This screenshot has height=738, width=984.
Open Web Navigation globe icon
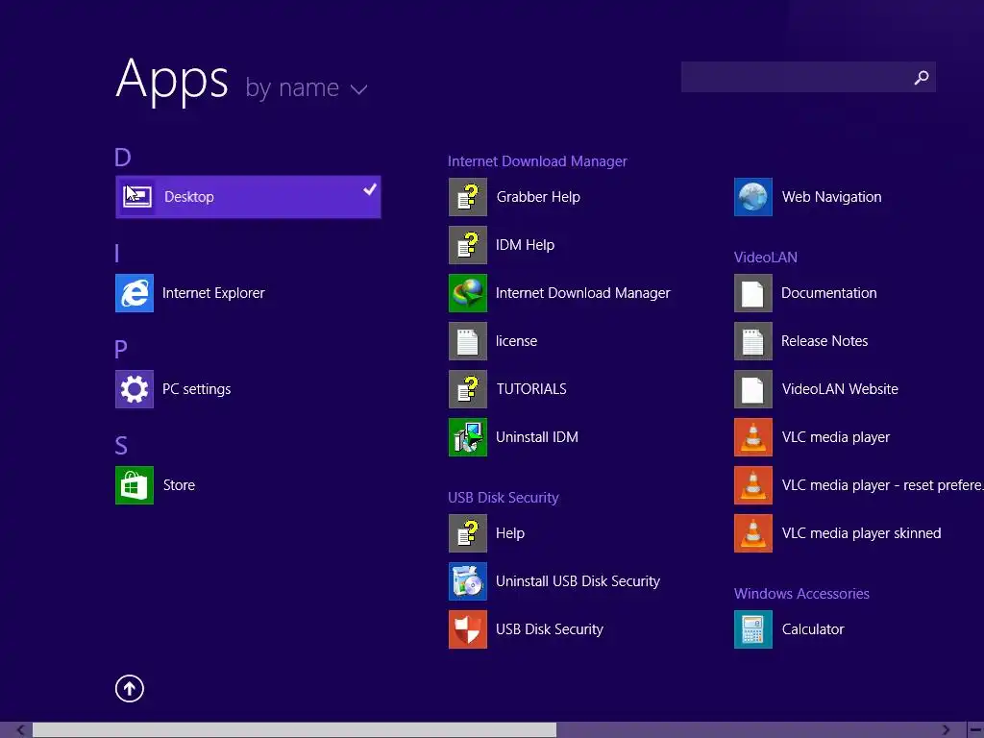(753, 197)
